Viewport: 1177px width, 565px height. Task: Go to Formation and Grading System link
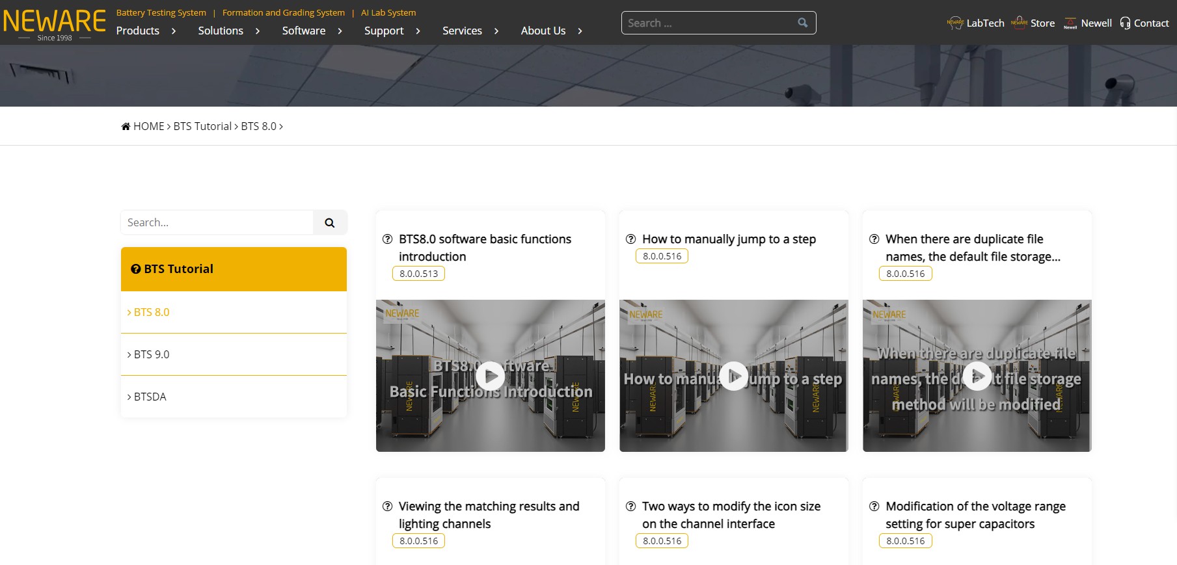point(284,12)
